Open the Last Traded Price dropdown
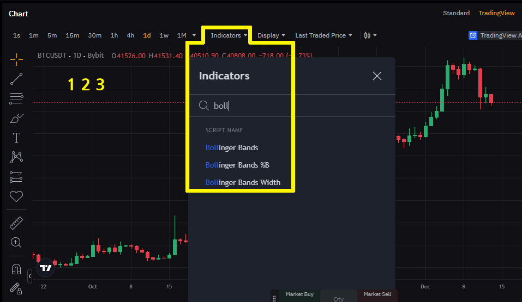The height and width of the screenshot is (302, 522). click(323, 35)
